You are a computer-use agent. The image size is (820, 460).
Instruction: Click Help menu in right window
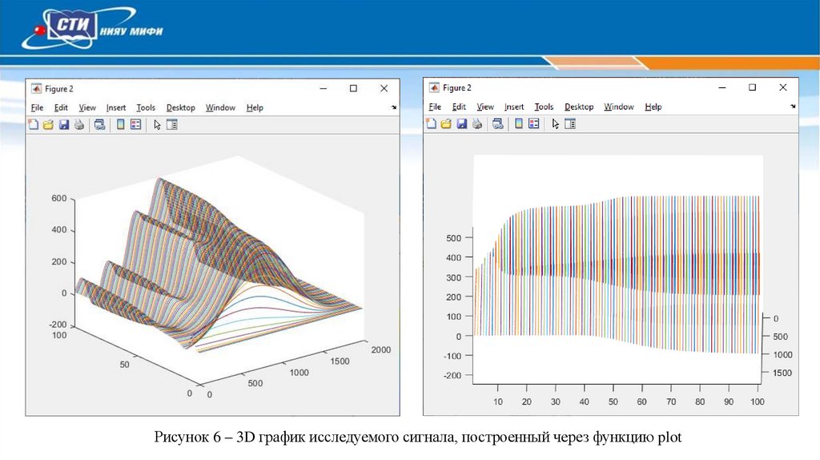653,107
